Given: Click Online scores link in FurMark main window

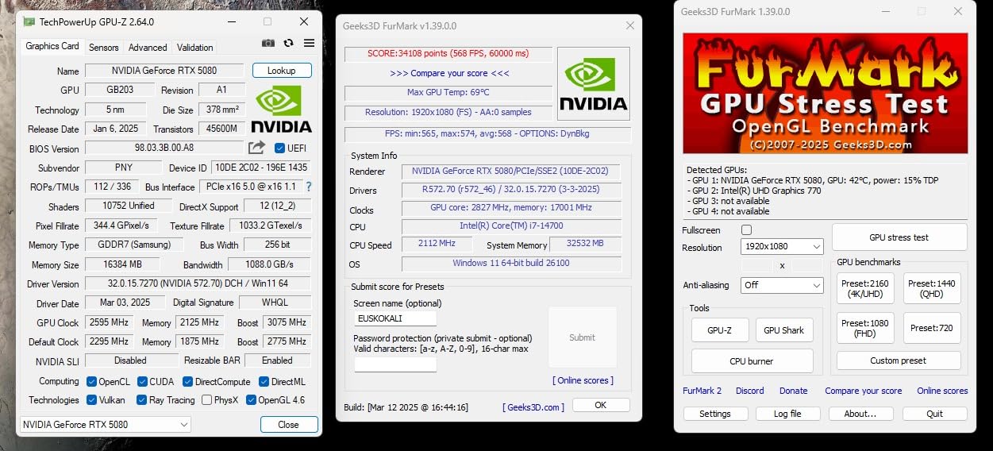Looking at the screenshot, I should (942, 391).
